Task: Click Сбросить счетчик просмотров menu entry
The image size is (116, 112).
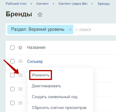Action: [59, 108]
